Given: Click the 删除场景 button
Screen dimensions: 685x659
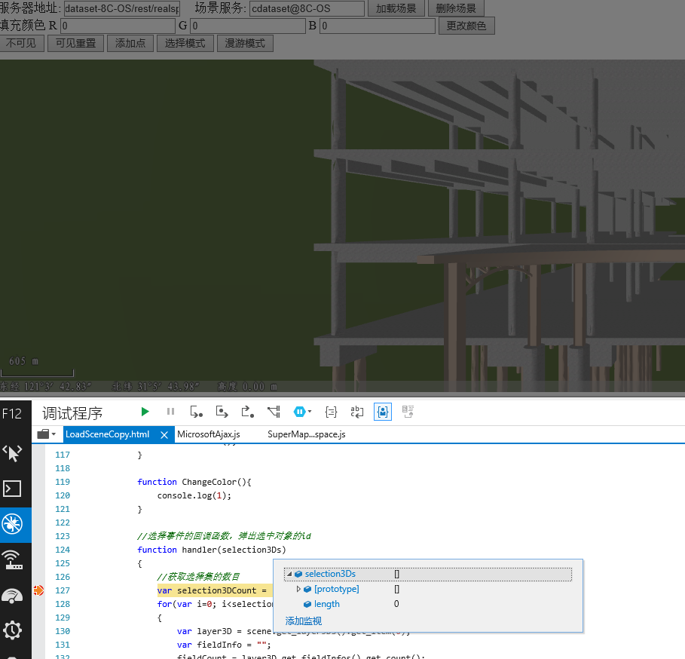Looking at the screenshot, I should 456,8.
